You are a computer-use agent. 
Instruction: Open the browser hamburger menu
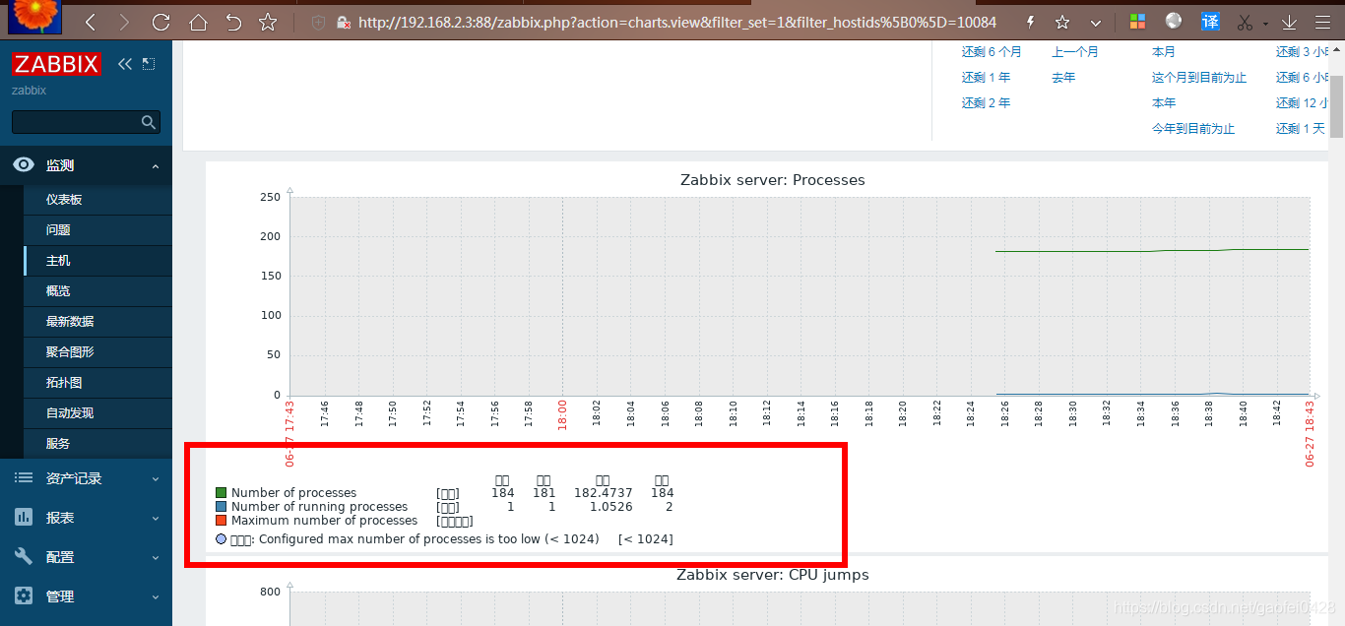tap(1324, 22)
